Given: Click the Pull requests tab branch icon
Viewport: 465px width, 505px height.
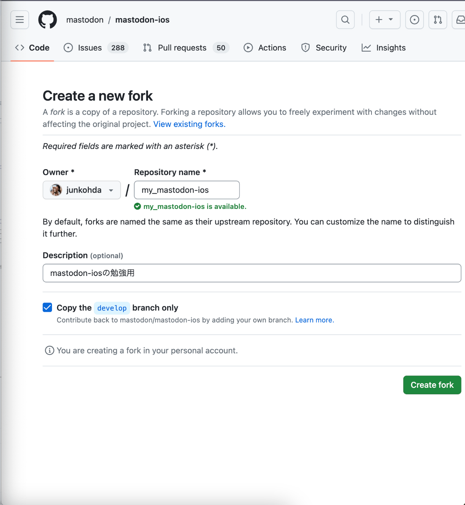Looking at the screenshot, I should pyautogui.click(x=147, y=48).
